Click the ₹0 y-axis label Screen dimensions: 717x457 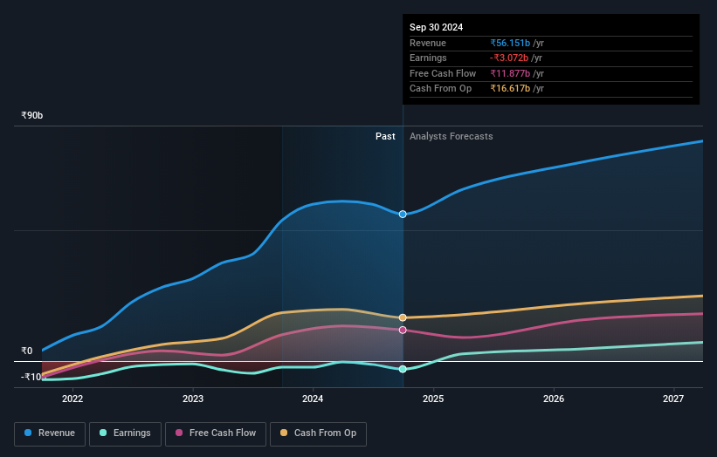pyautogui.click(x=27, y=351)
